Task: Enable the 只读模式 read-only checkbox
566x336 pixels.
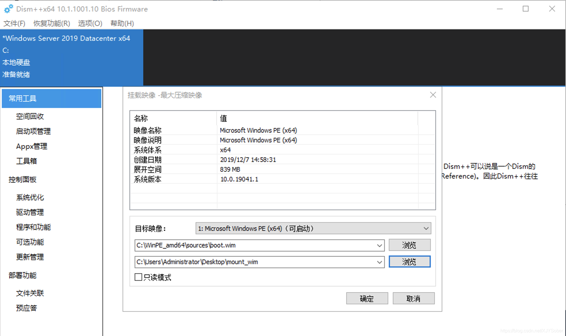Action: coord(138,277)
